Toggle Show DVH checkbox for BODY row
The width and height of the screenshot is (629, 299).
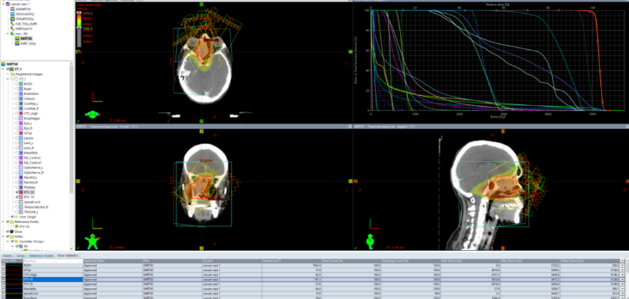[x=4, y=266]
